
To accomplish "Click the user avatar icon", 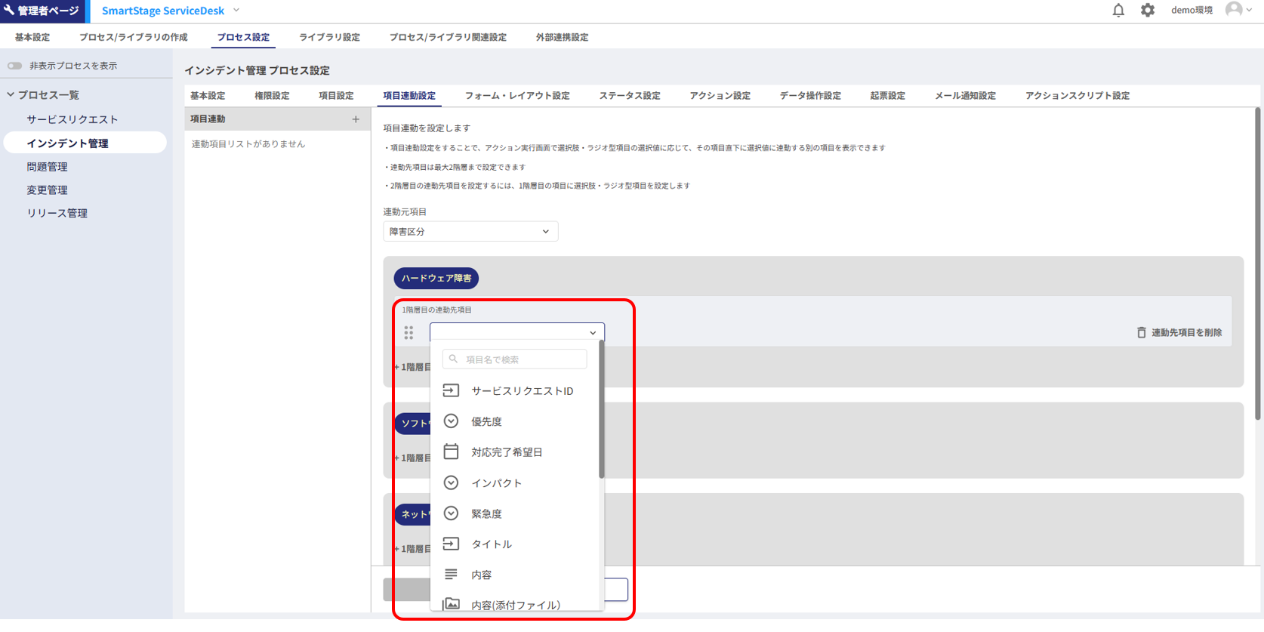I will click(x=1234, y=10).
